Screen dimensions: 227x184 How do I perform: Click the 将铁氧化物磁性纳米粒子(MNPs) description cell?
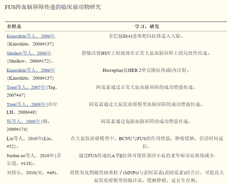click(147, 177)
